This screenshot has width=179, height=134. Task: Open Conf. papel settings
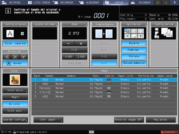(48, 120)
